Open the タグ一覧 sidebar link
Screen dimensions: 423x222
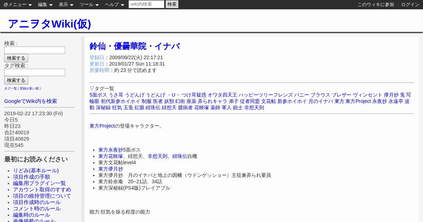pos(11,88)
